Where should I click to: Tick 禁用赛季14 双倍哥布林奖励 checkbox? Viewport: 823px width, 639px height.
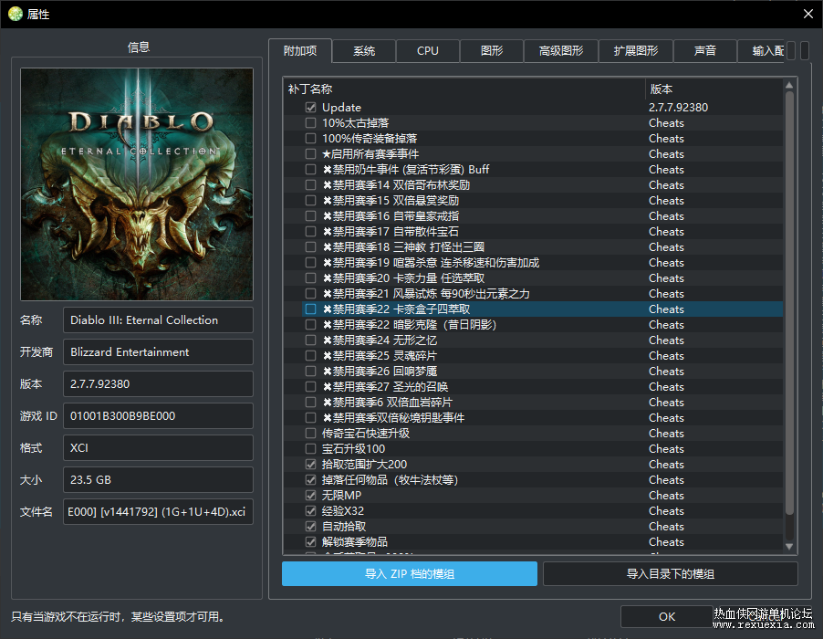(311, 184)
